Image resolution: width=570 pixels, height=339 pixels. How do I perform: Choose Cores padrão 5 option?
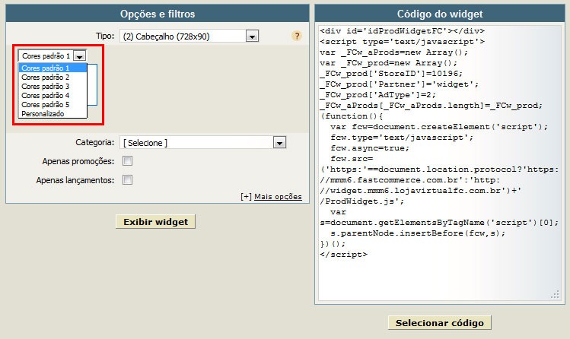(53, 105)
